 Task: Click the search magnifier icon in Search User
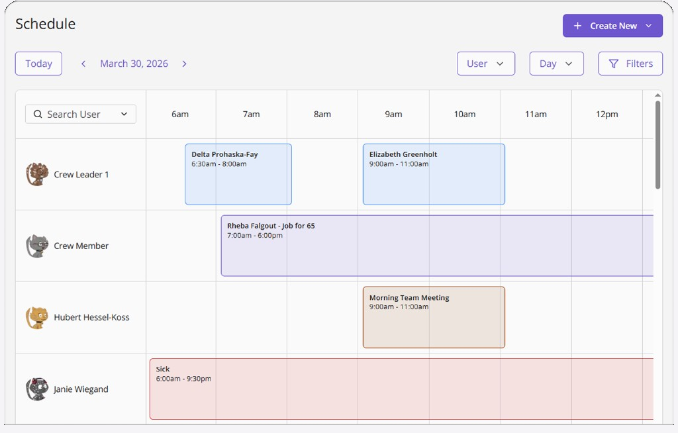click(x=38, y=114)
